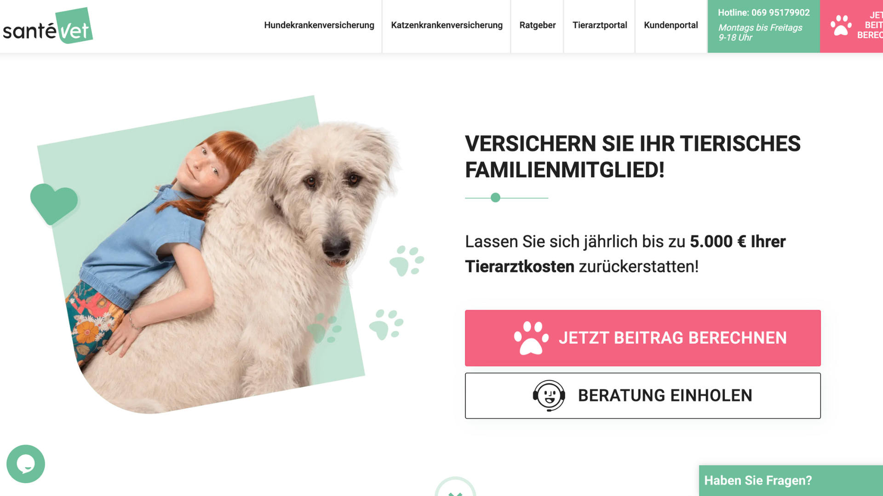Click Jetzt Beitrag Berechnen button
Viewport: 883px width, 496px height.
click(642, 338)
